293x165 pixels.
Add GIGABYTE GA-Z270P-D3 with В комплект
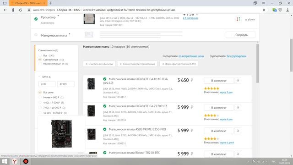(x=219, y=108)
